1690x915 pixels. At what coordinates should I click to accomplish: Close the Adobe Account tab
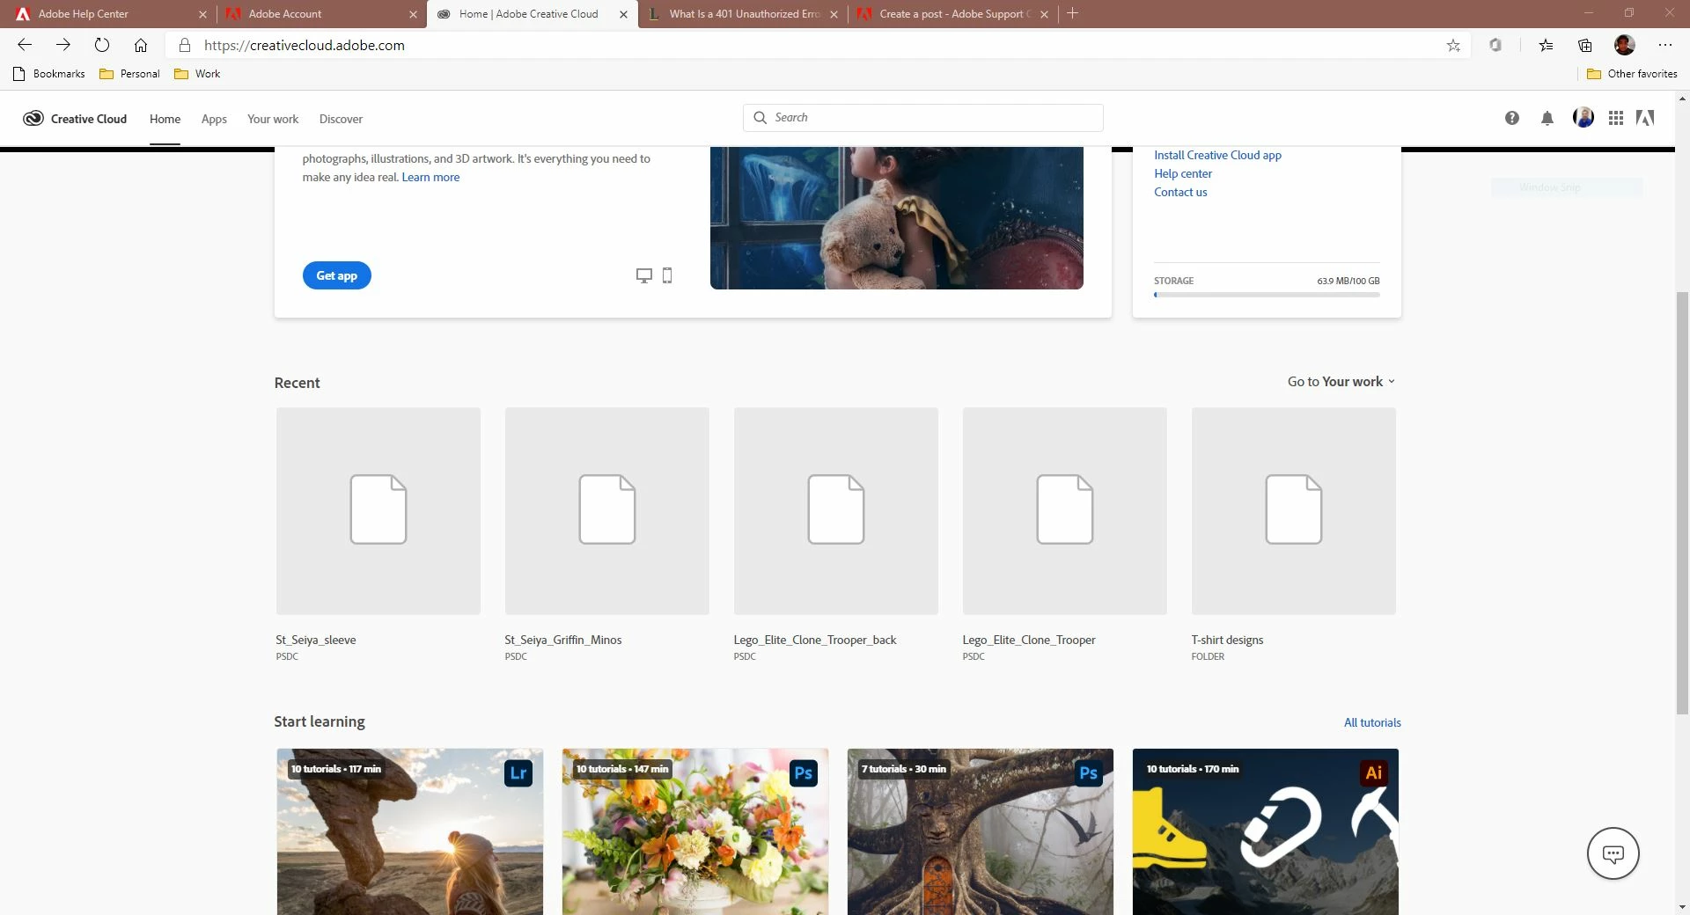click(x=413, y=14)
